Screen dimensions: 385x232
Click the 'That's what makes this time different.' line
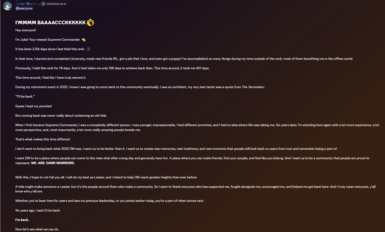click(43, 139)
